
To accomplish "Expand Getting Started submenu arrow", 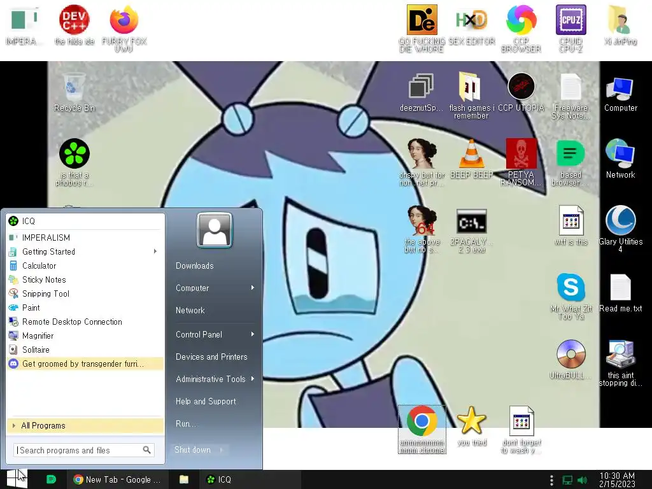I will (x=155, y=252).
